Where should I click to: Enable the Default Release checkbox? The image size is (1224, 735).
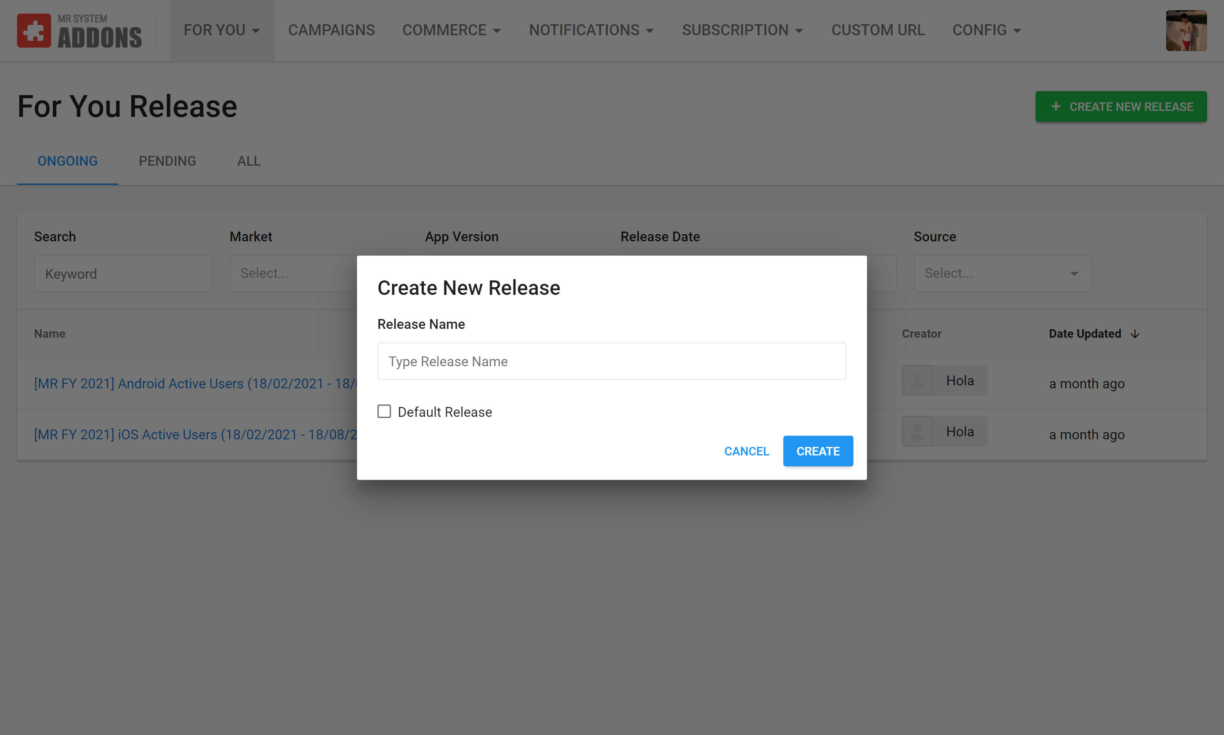(384, 412)
